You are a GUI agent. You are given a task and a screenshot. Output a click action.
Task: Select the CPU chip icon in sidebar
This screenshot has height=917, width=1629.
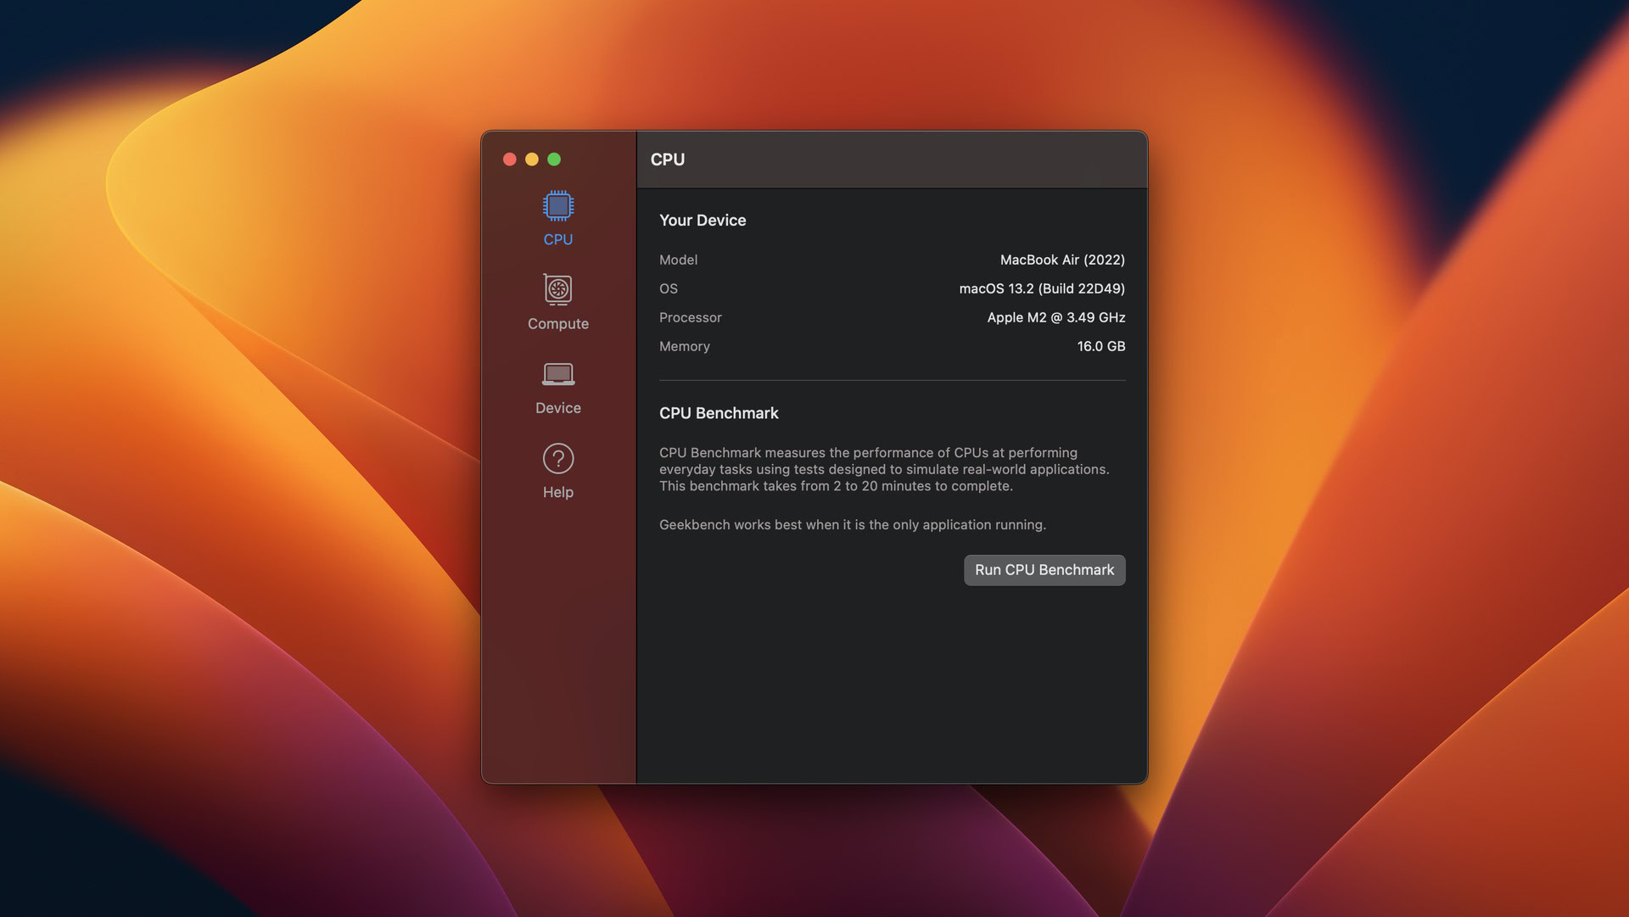(558, 206)
